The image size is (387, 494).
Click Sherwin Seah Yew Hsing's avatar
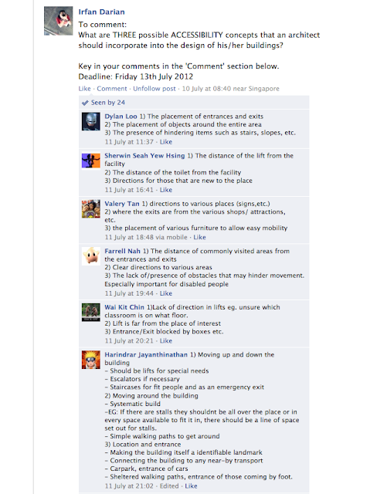pyautogui.click(x=91, y=161)
